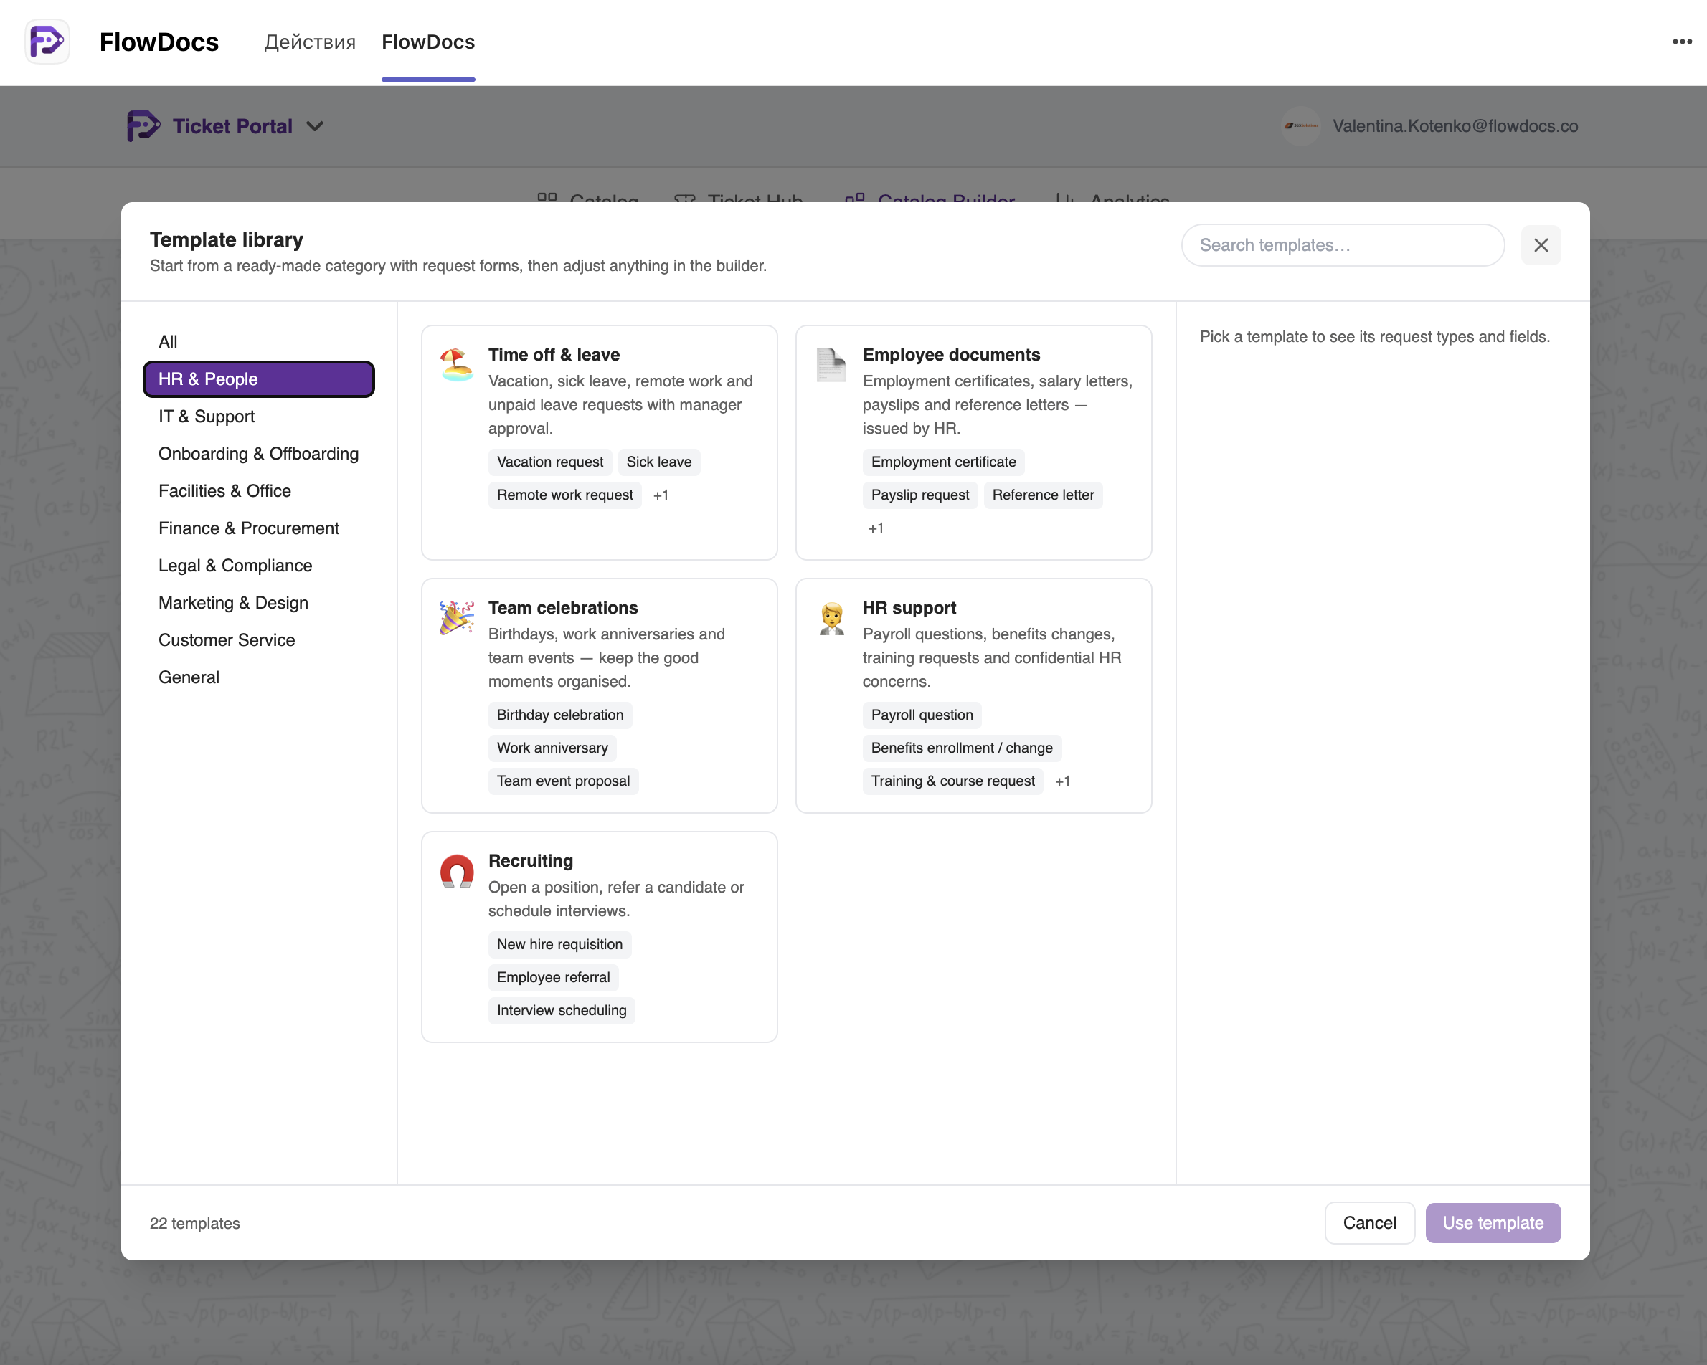Click the 22 templates count label
Screen dimensions: 1707x1365
pyautogui.click(x=195, y=1223)
